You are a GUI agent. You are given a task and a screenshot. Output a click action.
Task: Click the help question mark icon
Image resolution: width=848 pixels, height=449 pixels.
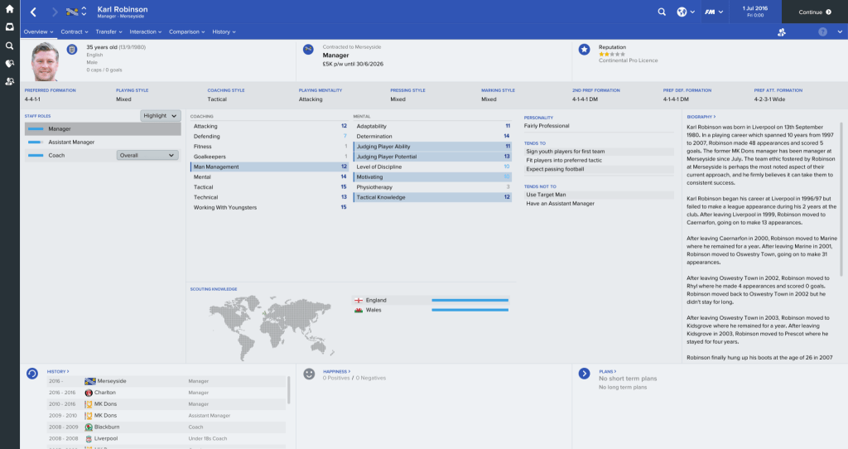tap(822, 31)
